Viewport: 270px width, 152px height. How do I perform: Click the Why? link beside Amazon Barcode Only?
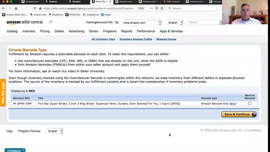(233, 103)
